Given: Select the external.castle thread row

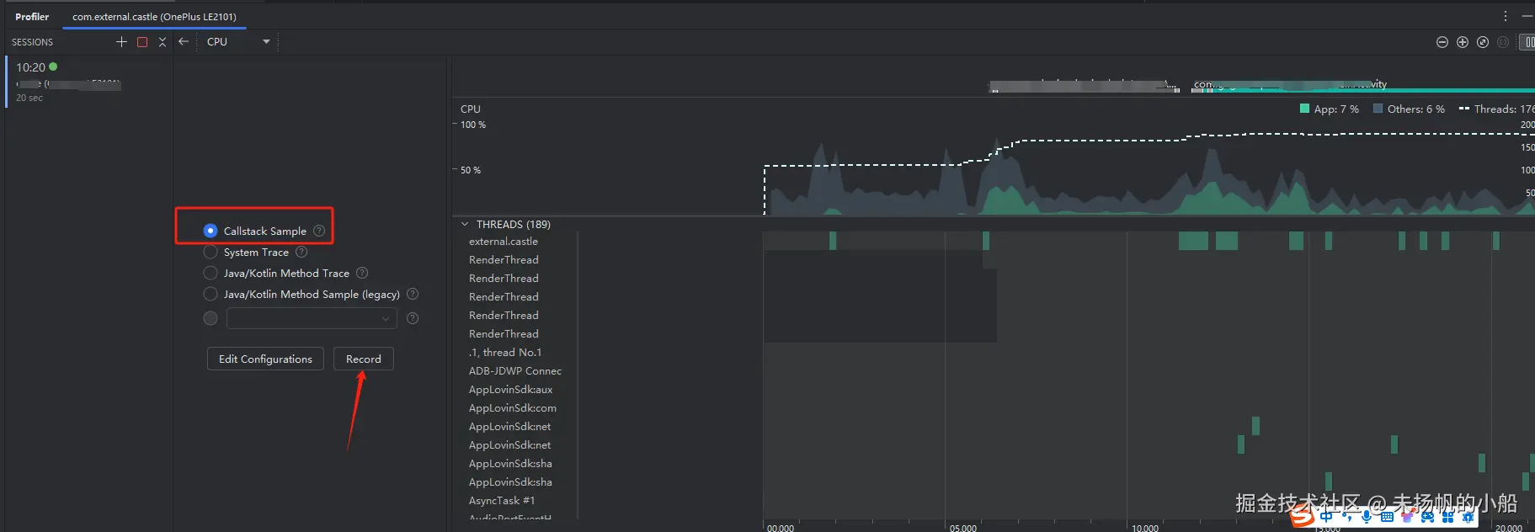Looking at the screenshot, I should [x=504, y=242].
